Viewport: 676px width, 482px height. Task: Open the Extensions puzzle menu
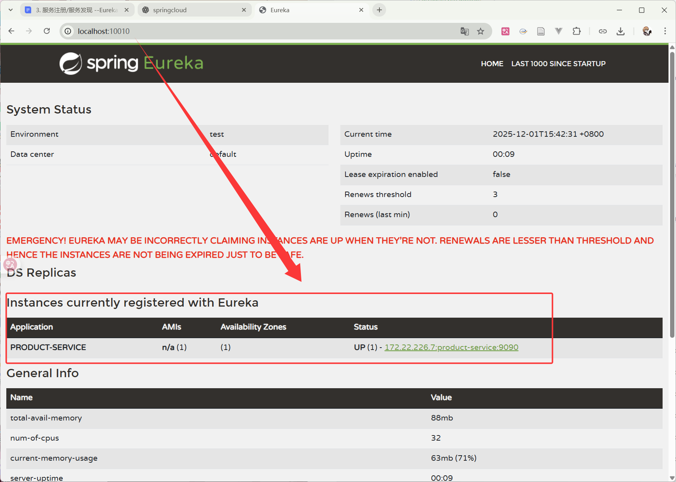tap(577, 31)
